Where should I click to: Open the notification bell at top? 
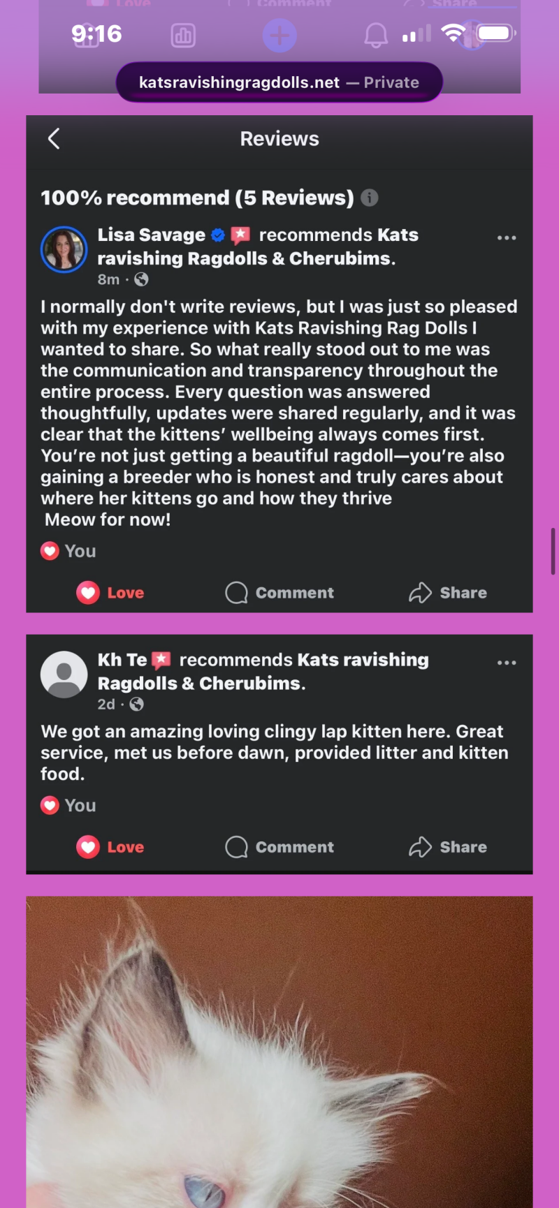[376, 35]
